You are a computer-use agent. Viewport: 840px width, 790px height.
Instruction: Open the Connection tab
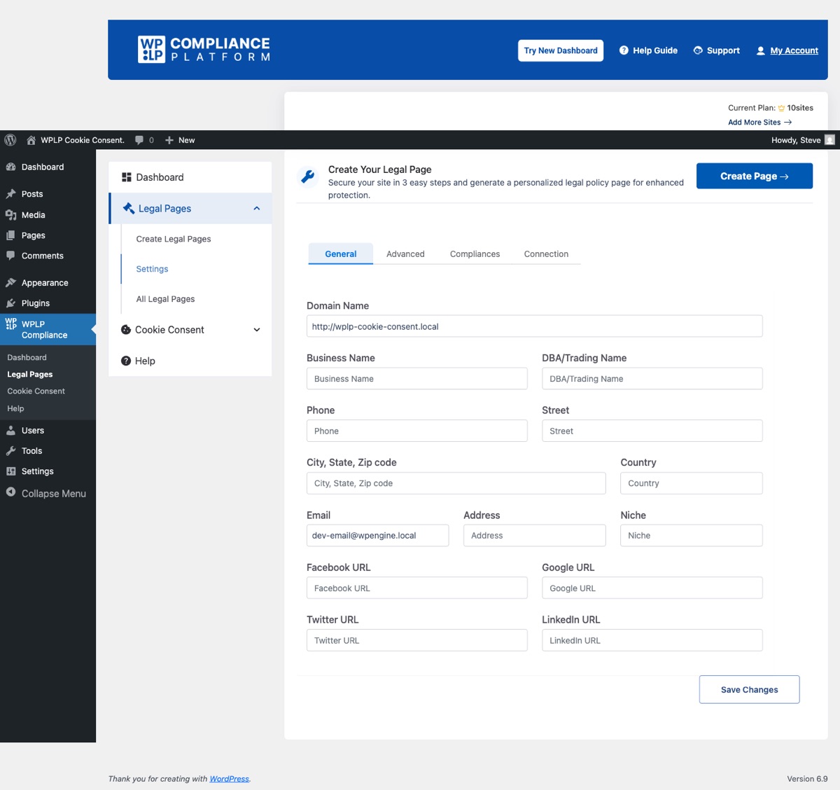click(546, 254)
